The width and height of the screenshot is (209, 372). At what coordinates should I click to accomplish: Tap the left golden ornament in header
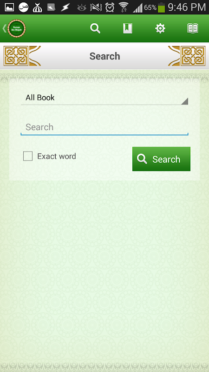pyautogui.click(x=22, y=56)
